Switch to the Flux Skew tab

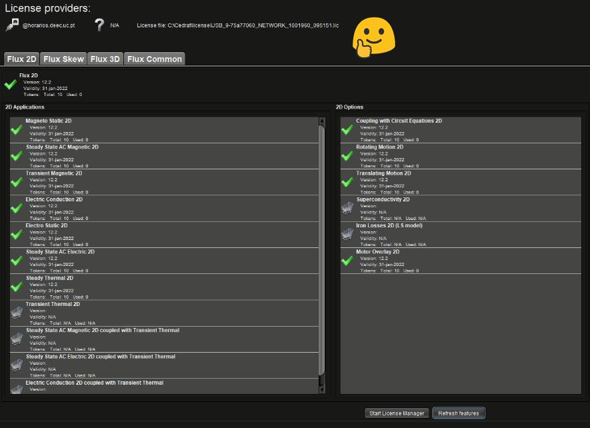[63, 59]
